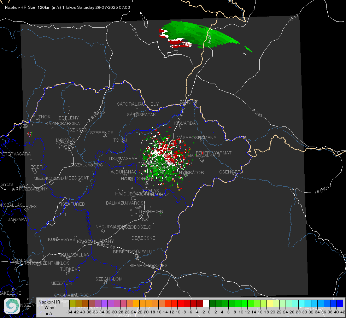Click the '18 (RO)' road label
This screenshot has width=346, height=318.
(x=322, y=190)
